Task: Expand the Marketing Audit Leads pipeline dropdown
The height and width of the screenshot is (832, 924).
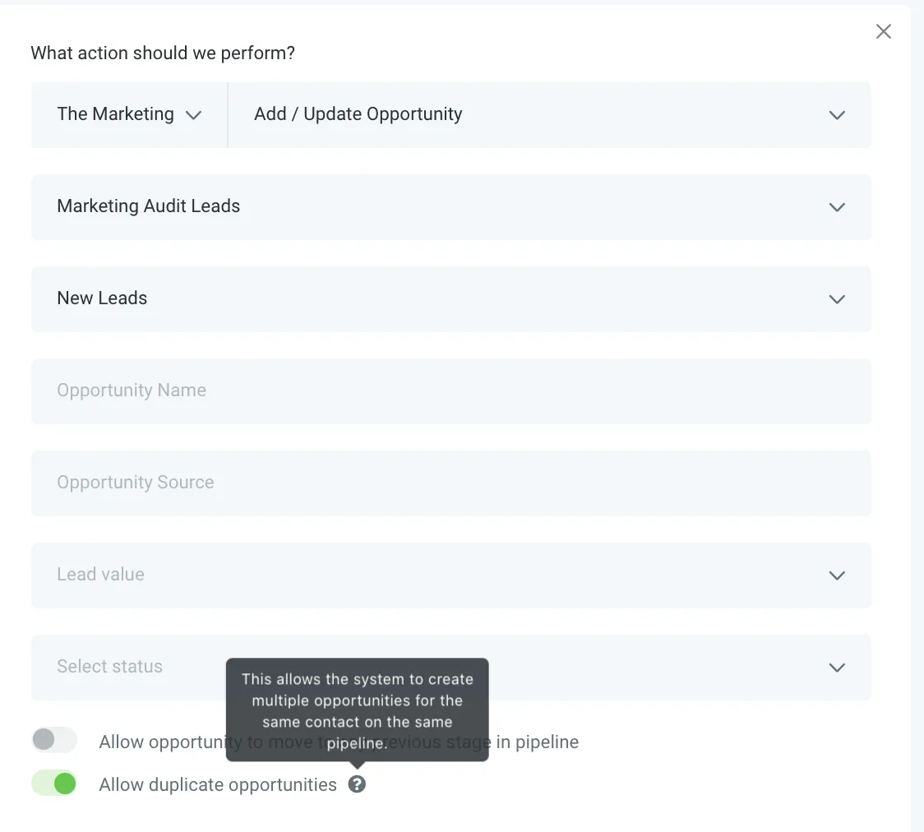Action: click(x=451, y=207)
